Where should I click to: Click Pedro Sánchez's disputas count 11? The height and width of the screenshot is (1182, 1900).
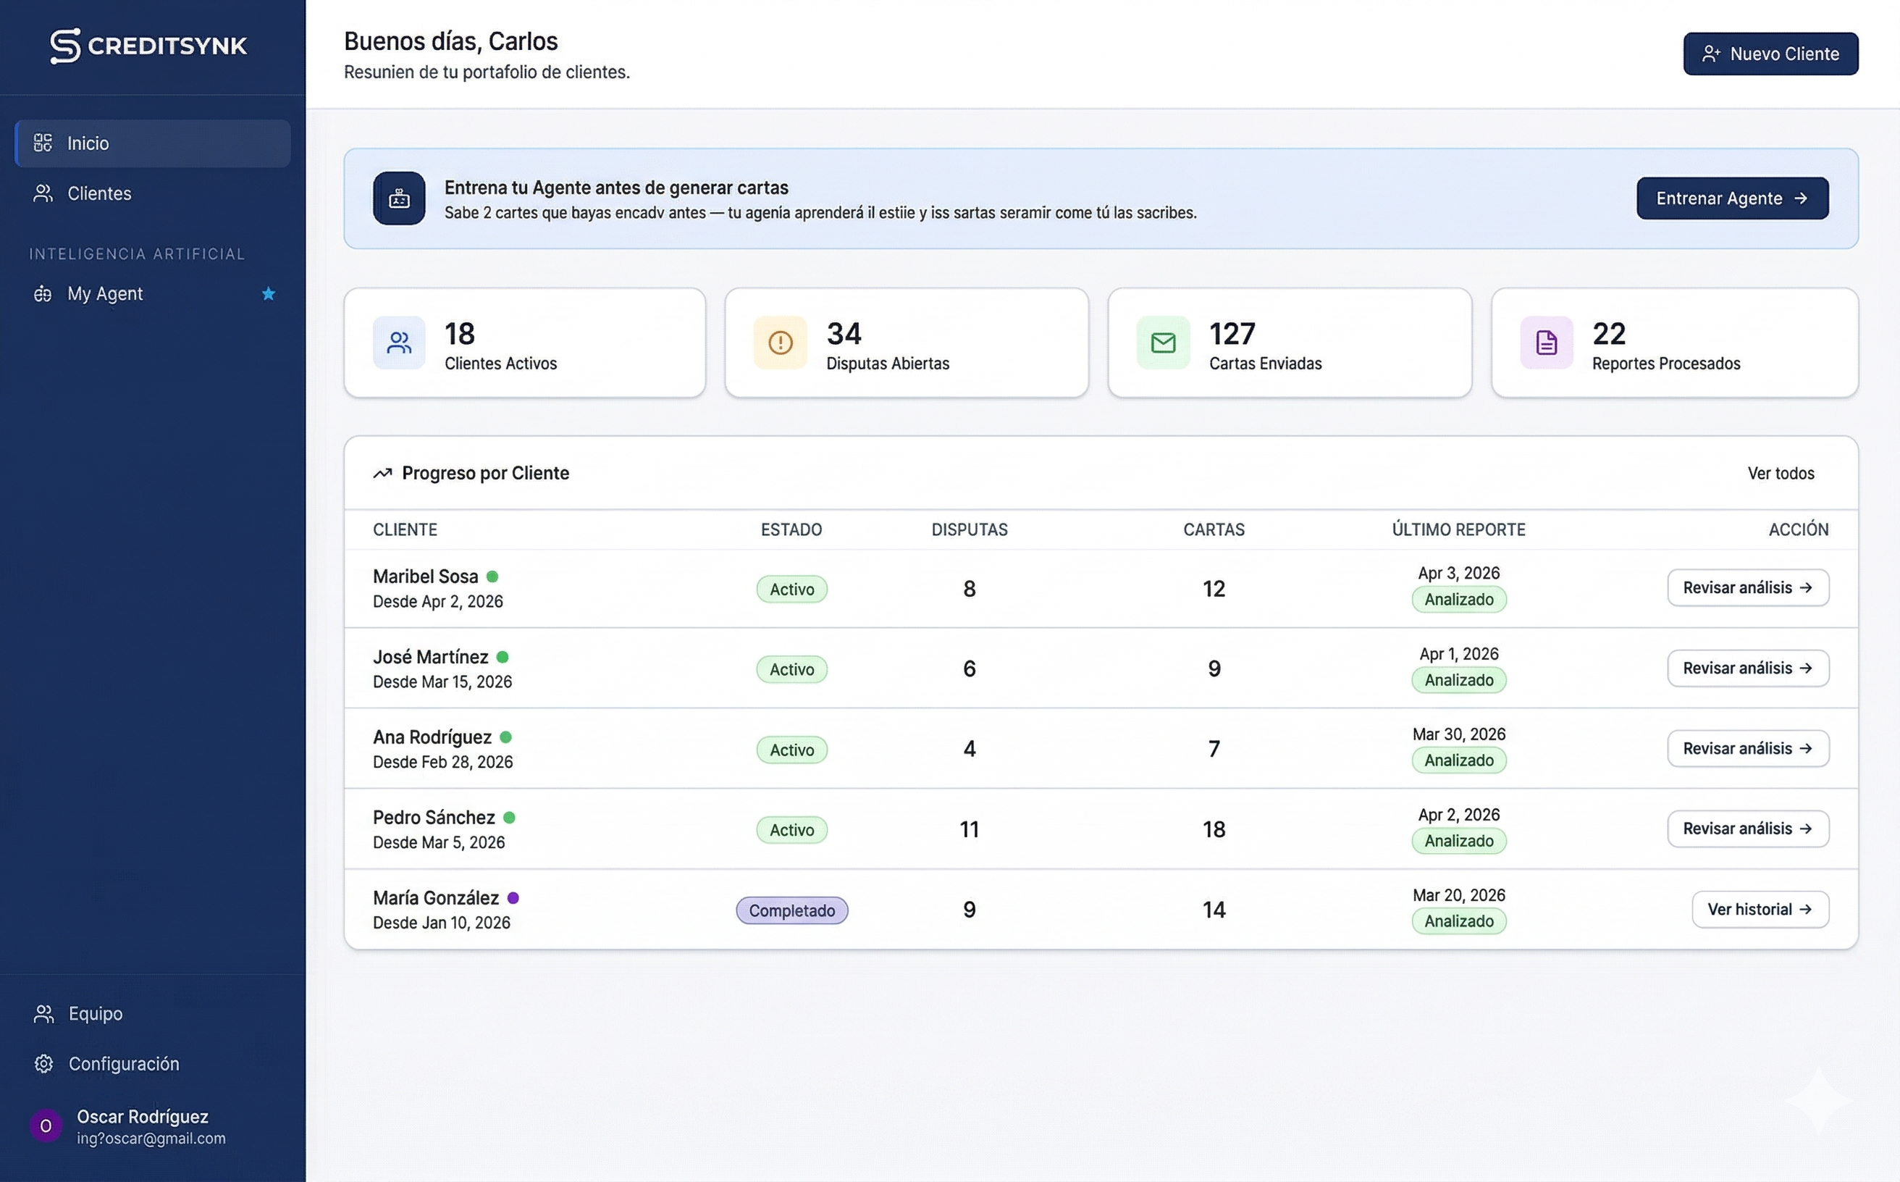[969, 829]
